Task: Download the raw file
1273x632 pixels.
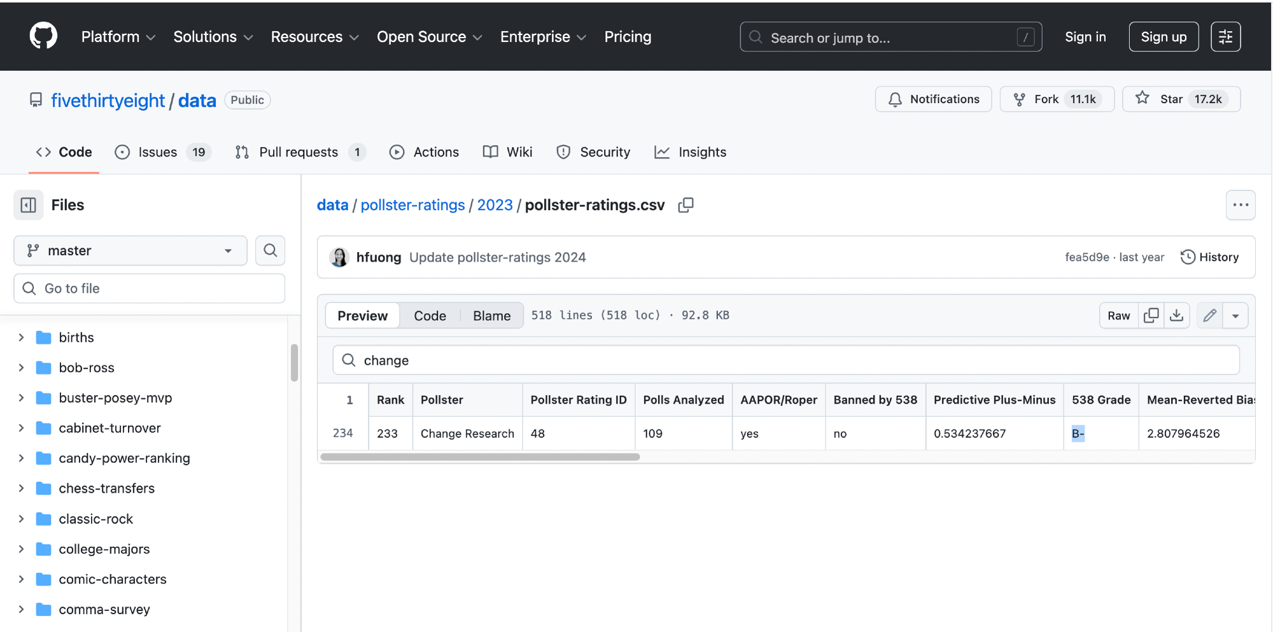Action: (x=1177, y=316)
